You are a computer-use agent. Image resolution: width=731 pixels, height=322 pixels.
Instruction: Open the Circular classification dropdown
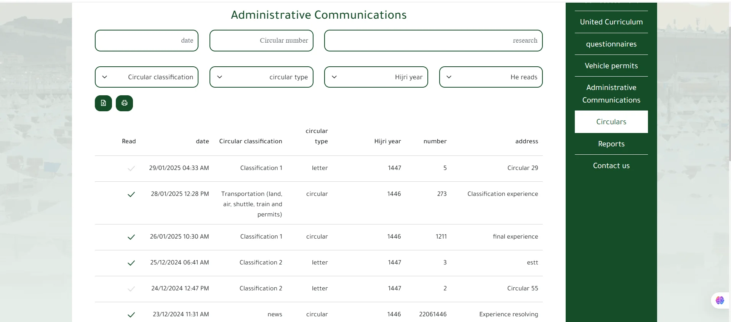point(147,77)
